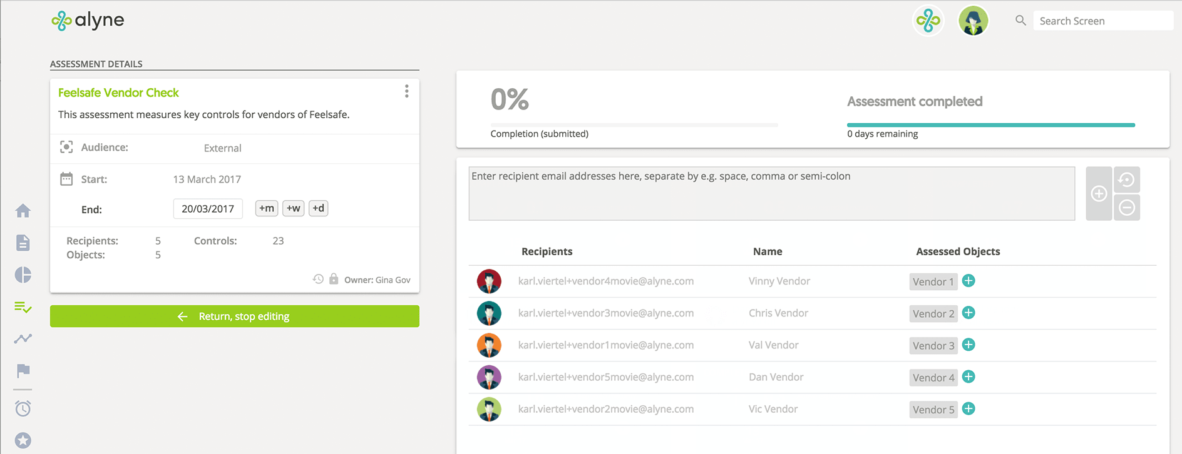Viewport: 1182px width, 454px height.
Task: Open the Feelsafe Vendor Check options menu
Action: tap(406, 92)
